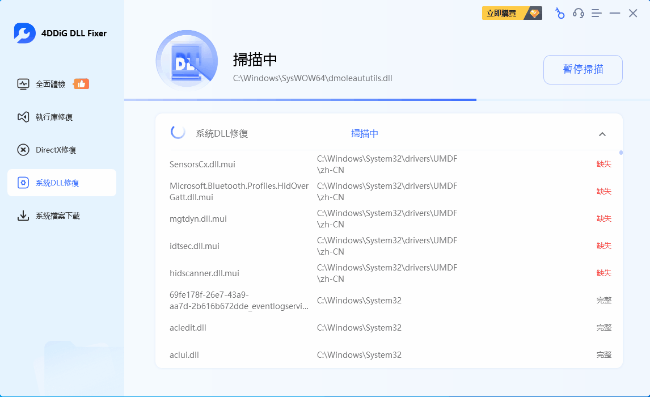The image size is (650, 397).
Task: Click the large DLL scanning icon
Action: [x=187, y=61]
